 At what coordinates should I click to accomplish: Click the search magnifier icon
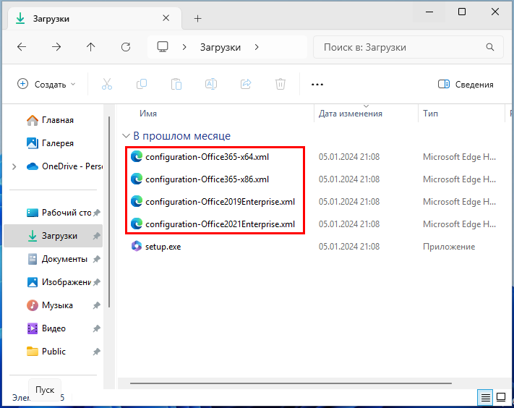(490, 47)
